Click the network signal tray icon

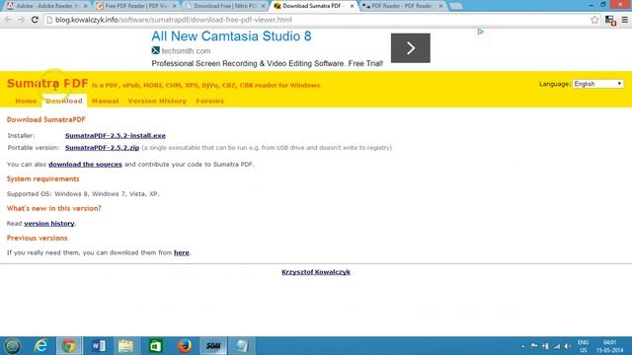(x=557, y=346)
